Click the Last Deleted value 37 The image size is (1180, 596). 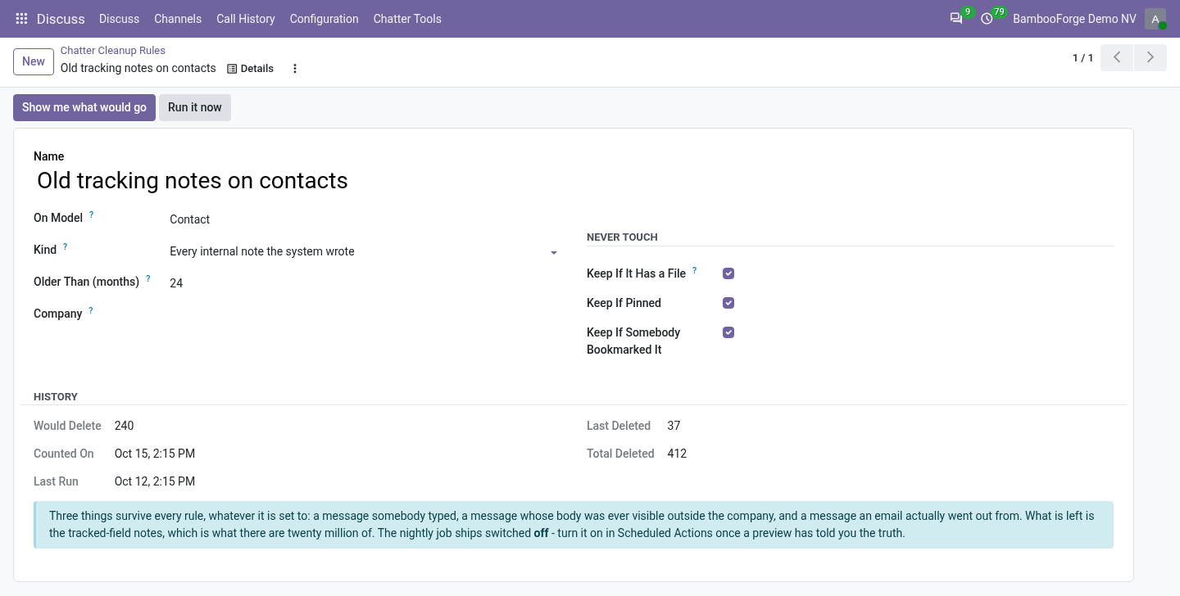click(x=674, y=426)
